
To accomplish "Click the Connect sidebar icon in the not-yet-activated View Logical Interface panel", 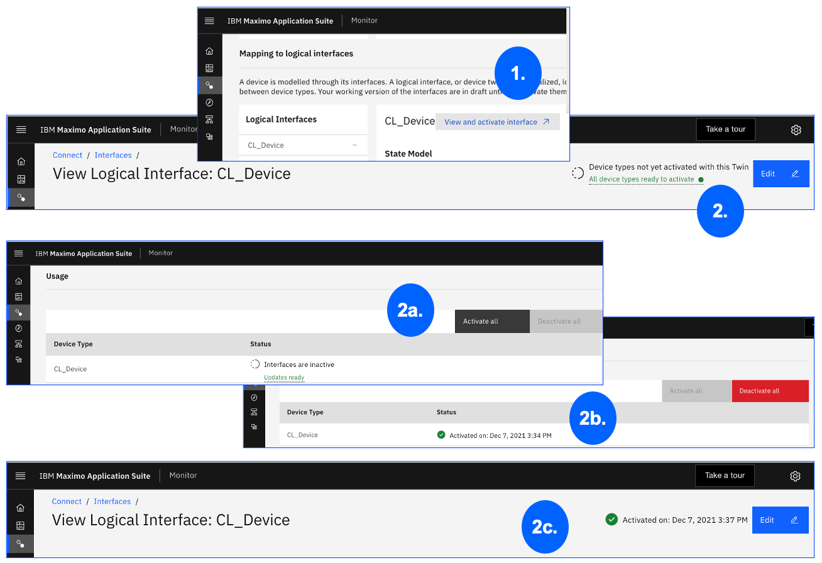I will click(21, 197).
